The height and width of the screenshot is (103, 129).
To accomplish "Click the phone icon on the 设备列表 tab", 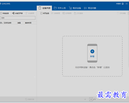I will 40,8.
